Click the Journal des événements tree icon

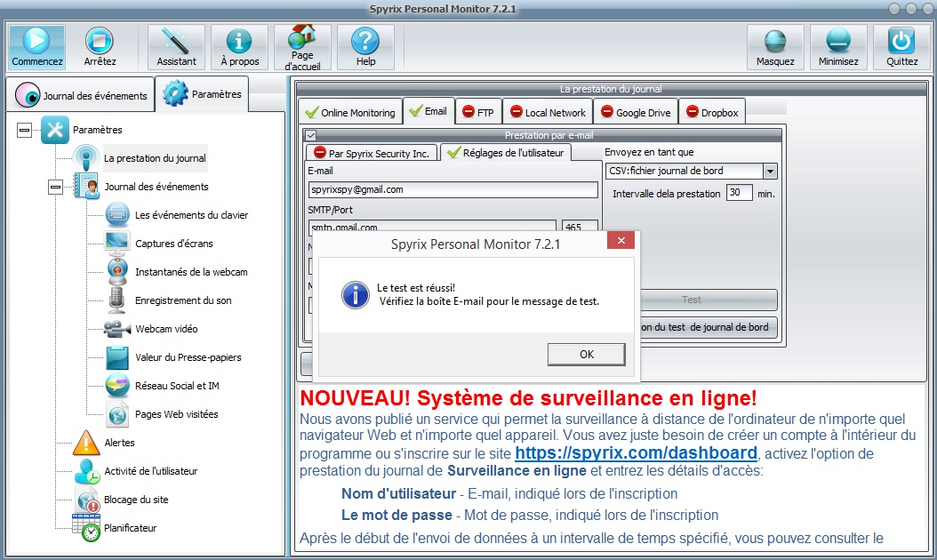tap(86, 186)
